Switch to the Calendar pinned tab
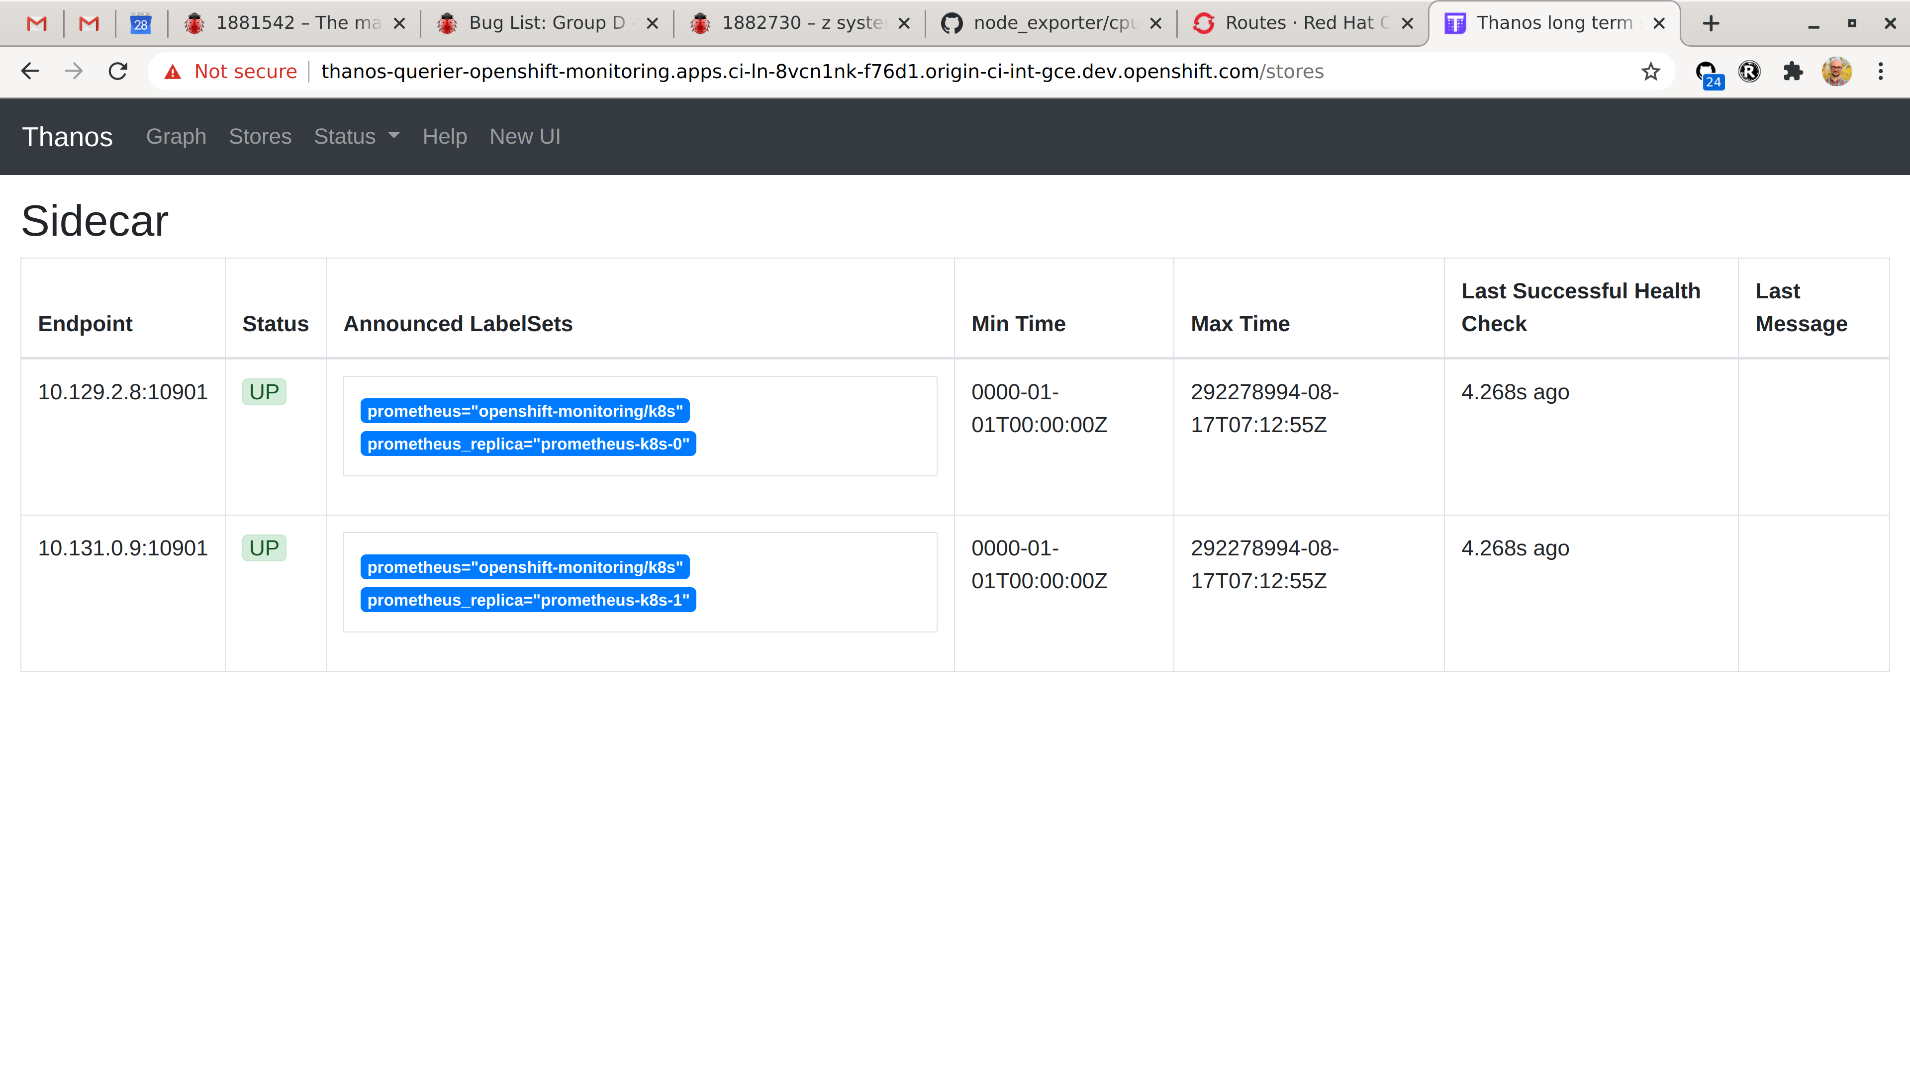This screenshot has width=1910, height=1074. click(141, 24)
